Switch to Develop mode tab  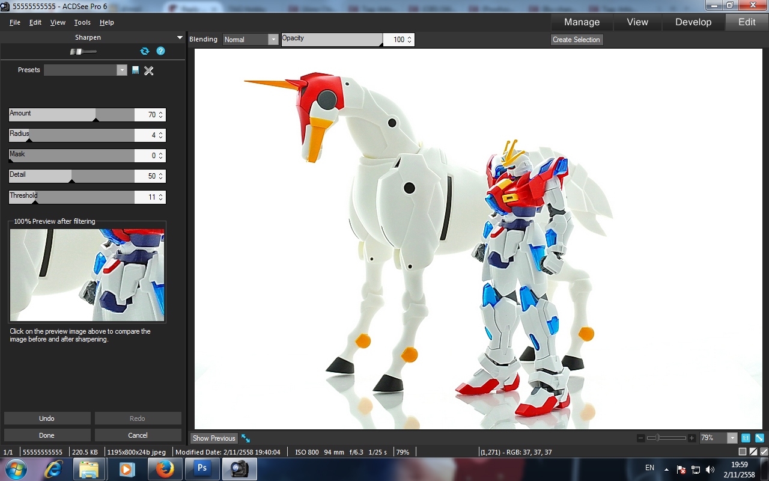tap(693, 22)
